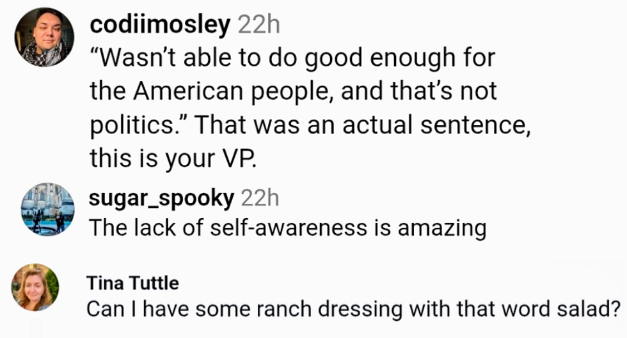
Task: Click sugar_spooky's avatar image
Action: coord(47,209)
